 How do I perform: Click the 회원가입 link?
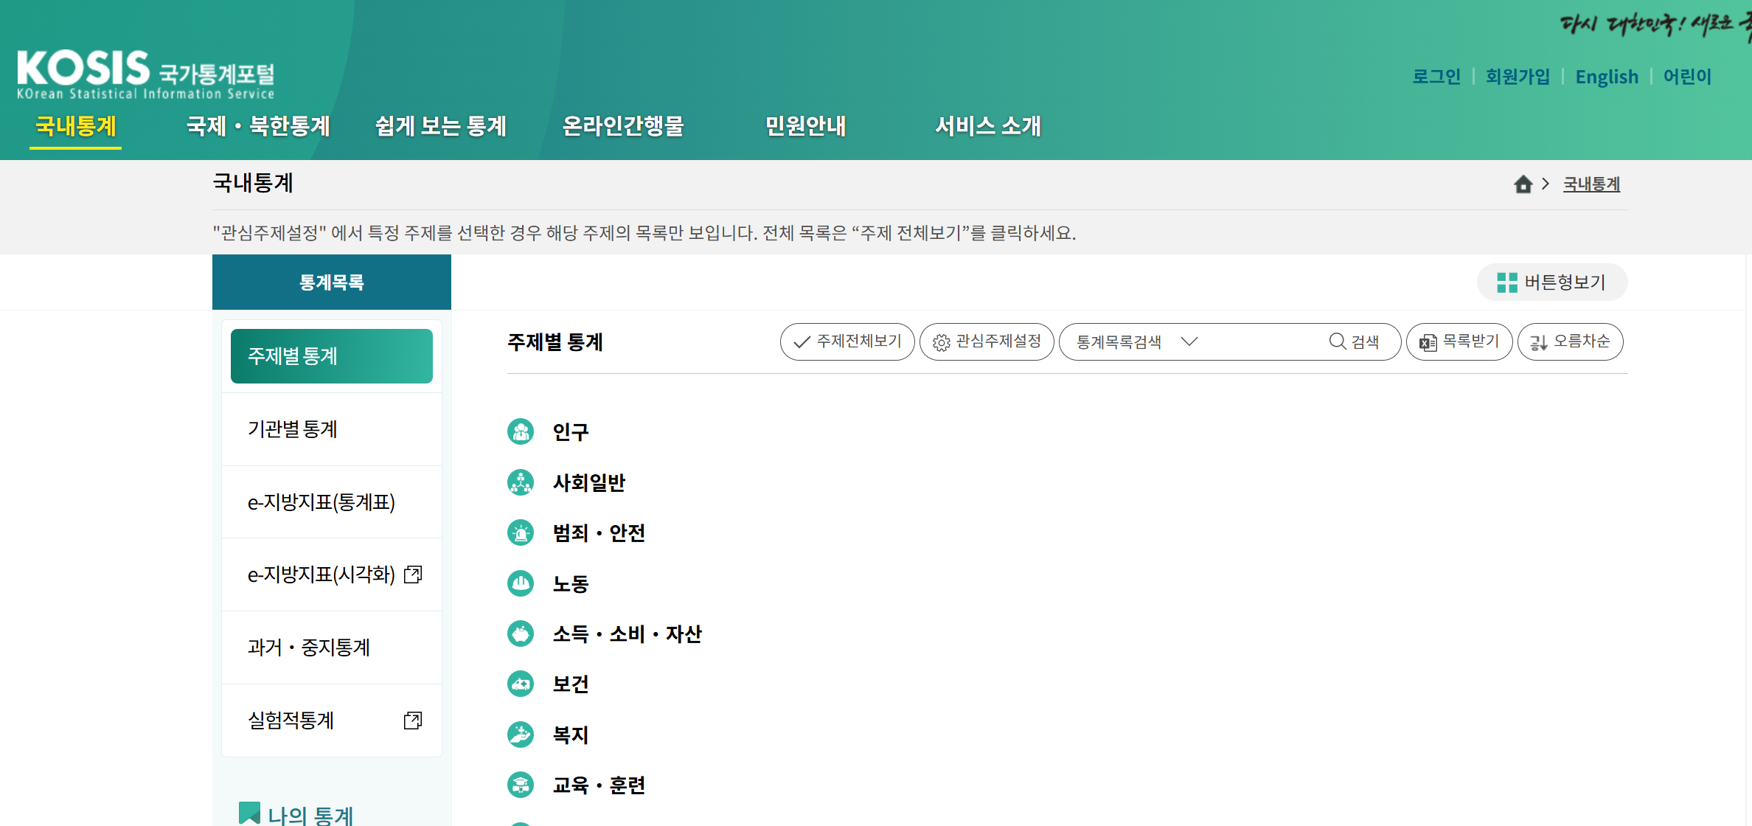click(x=1518, y=77)
